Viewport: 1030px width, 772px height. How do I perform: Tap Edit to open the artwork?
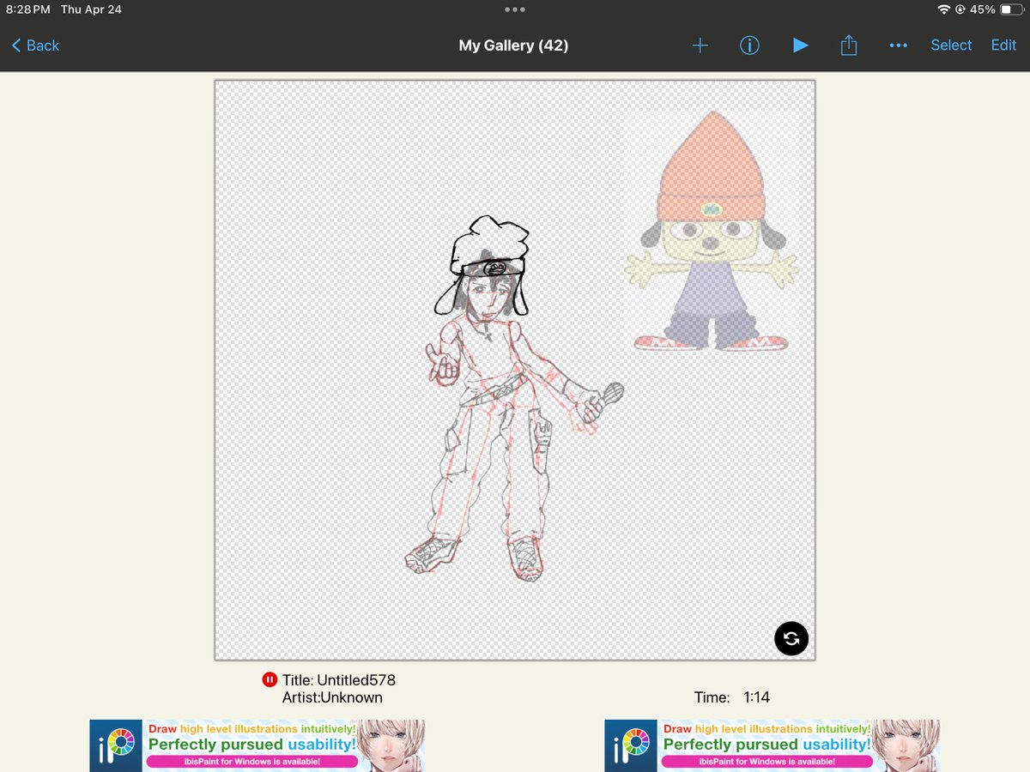[x=1003, y=45]
